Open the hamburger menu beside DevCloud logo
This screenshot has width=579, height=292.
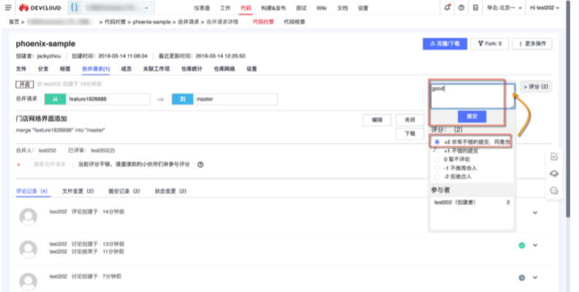click(x=8, y=7)
